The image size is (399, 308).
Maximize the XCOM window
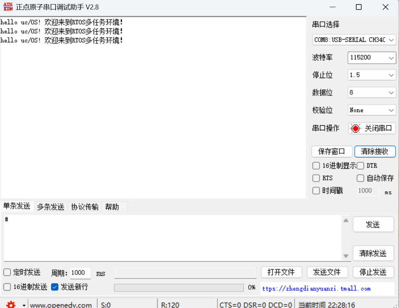click(359, 7)
